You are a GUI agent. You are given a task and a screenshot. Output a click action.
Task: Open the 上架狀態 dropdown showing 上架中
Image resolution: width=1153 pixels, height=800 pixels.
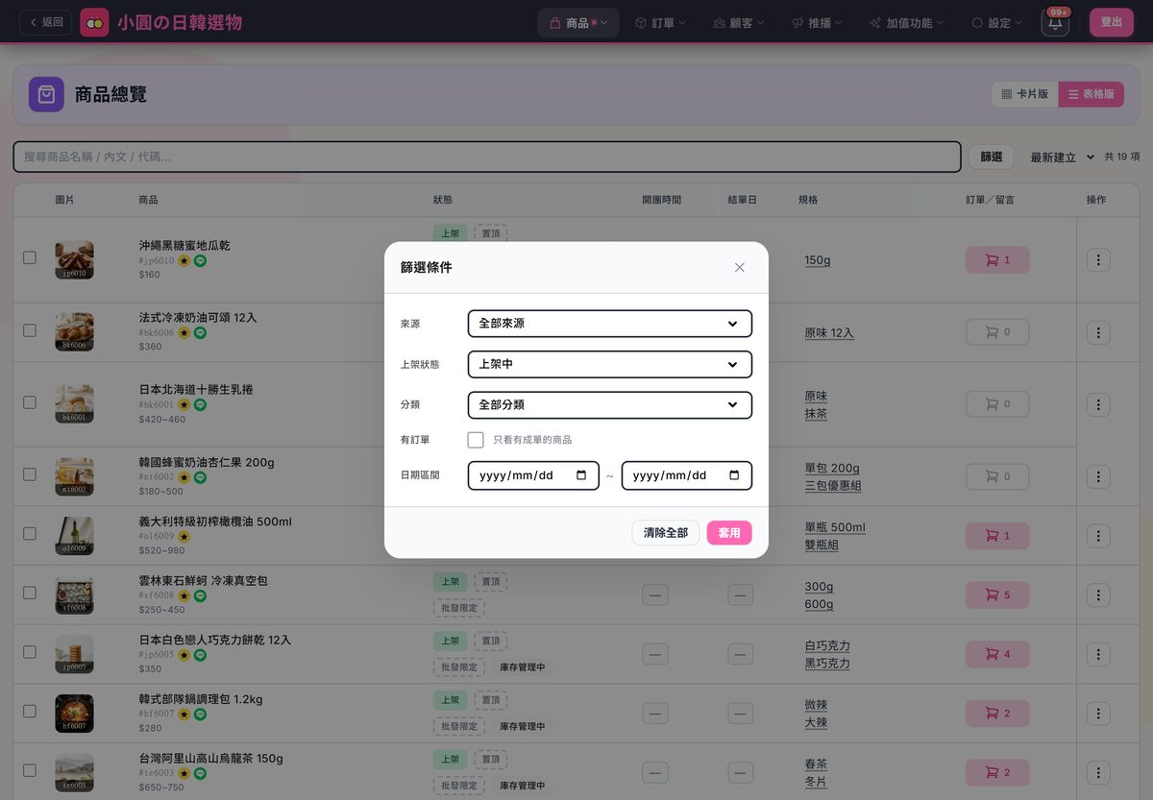pyautogui.click(x=609, y=365)
